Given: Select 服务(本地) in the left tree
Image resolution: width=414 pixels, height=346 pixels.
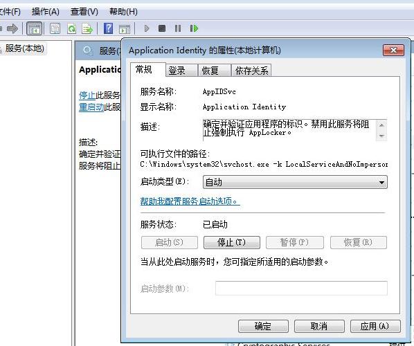Looking at the screenshot, I should click(x=24, y=48).
